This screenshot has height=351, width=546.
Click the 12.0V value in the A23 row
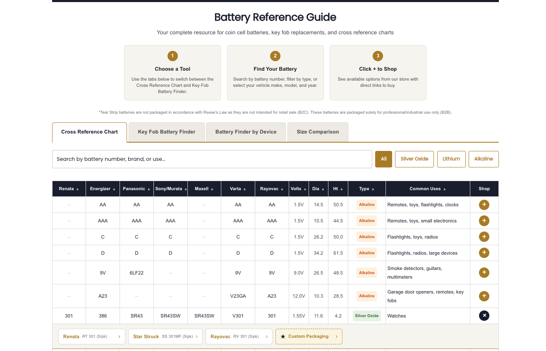(x=299, y=296)
